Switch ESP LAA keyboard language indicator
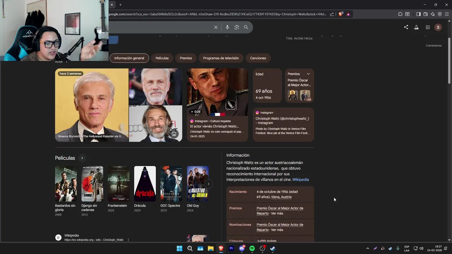452x254 pixels. point(407,248)
